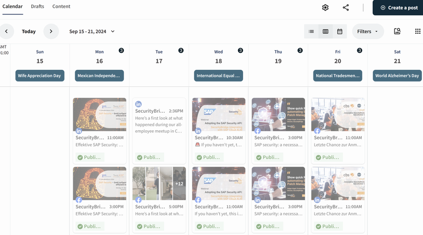Open Wednesday 10:30AM SAP webinar thumbnail
The width and height of the screenshot is (423, 235).
[219, 114]
